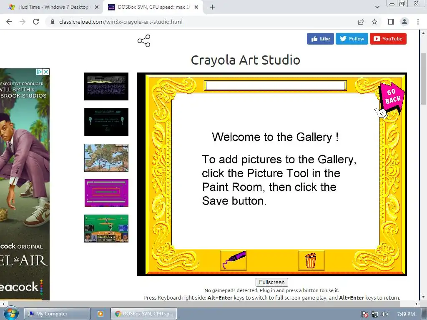Switch to the Hud Time - Windows 7 Desktop tab
The height and width of the screenshot is (320, 427).
coord(53,7)
